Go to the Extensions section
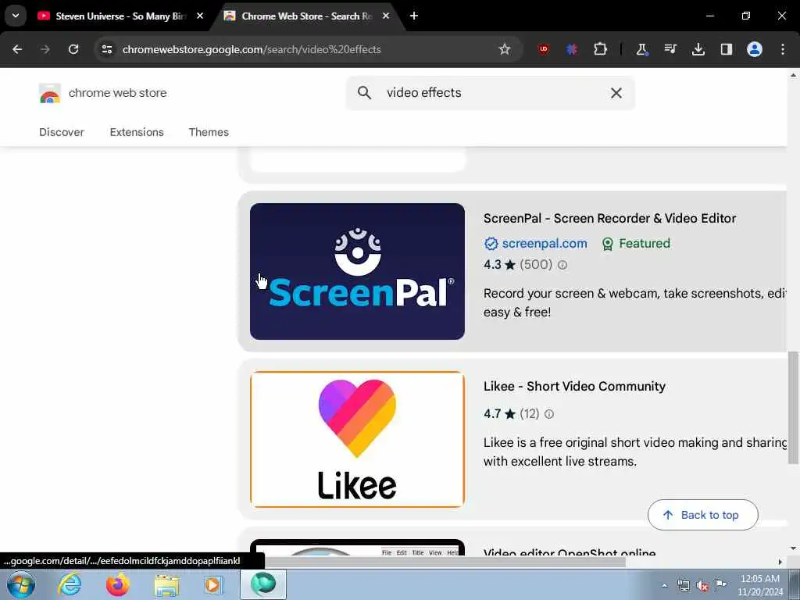 [x=137, y=132]
